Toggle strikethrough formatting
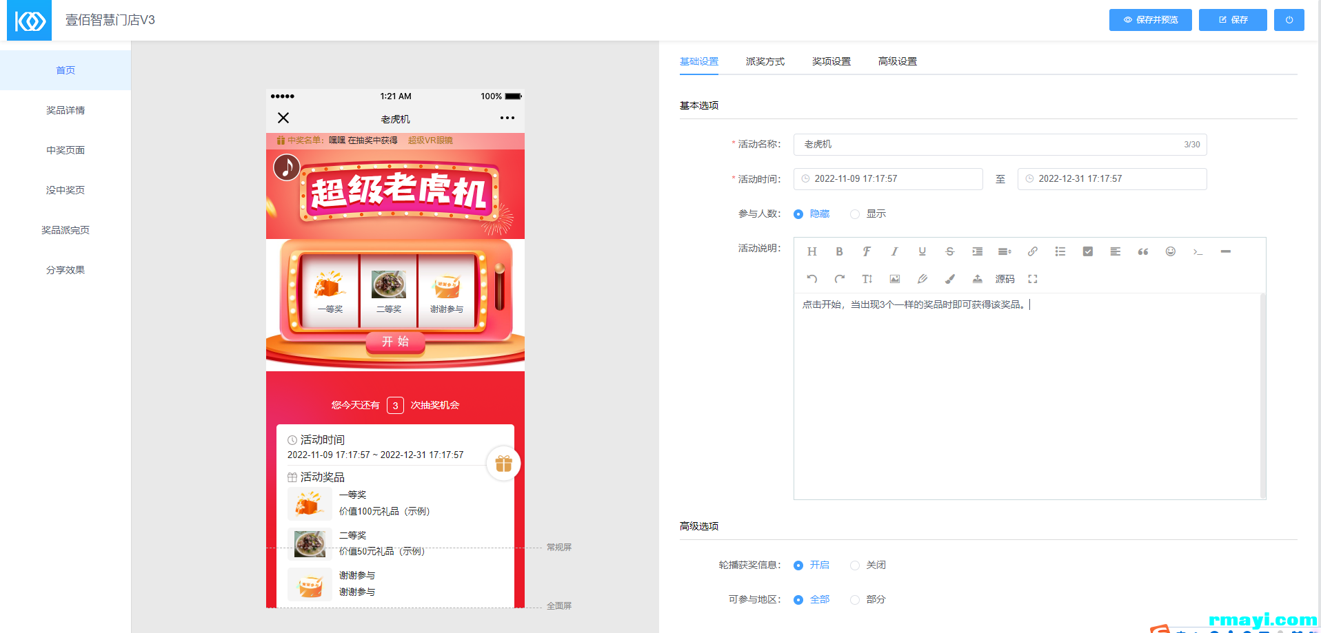 (x=949, y=251)
